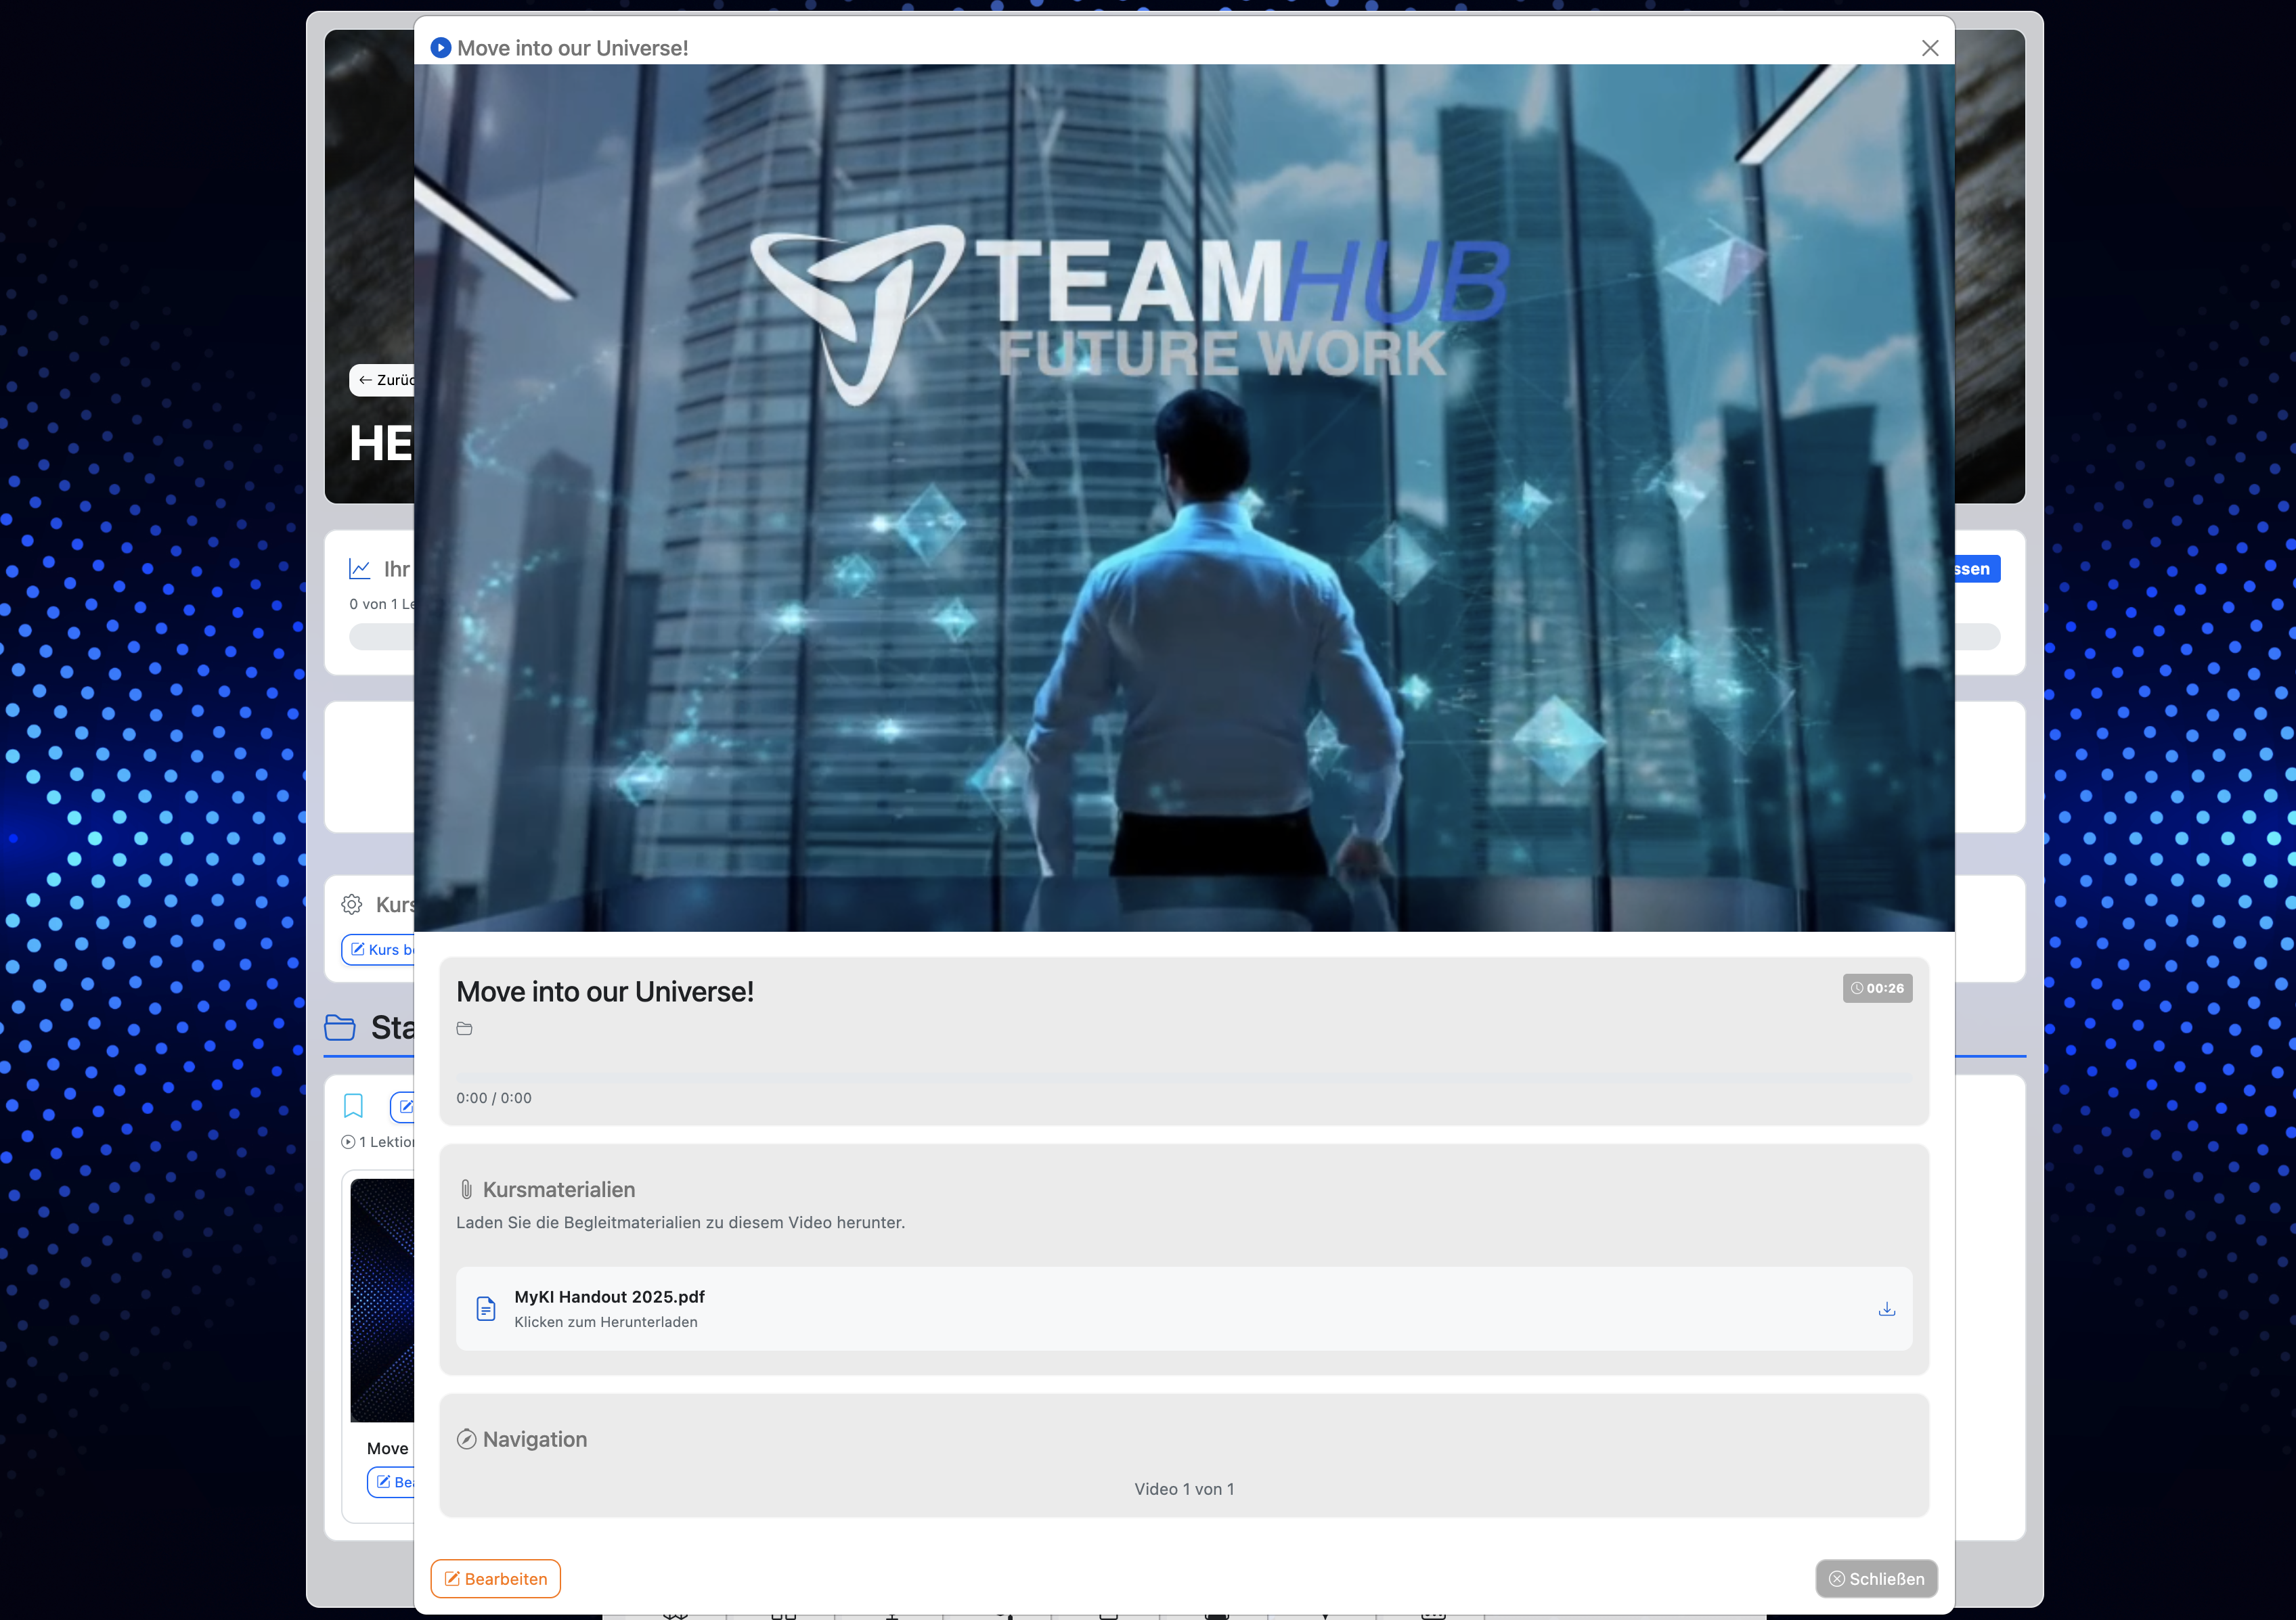Click the video progress bar above 0:00 / 0:00
2296x1620 pixels.
[1184, 1078]
